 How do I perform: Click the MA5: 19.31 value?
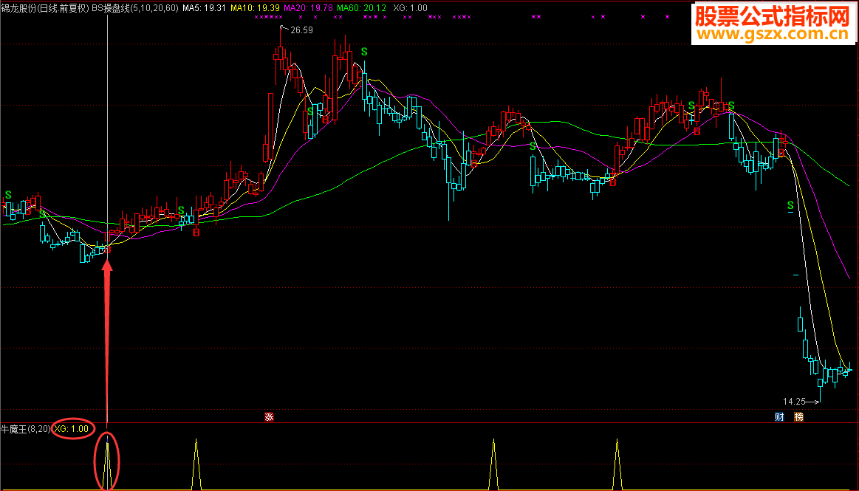(205, 8)
